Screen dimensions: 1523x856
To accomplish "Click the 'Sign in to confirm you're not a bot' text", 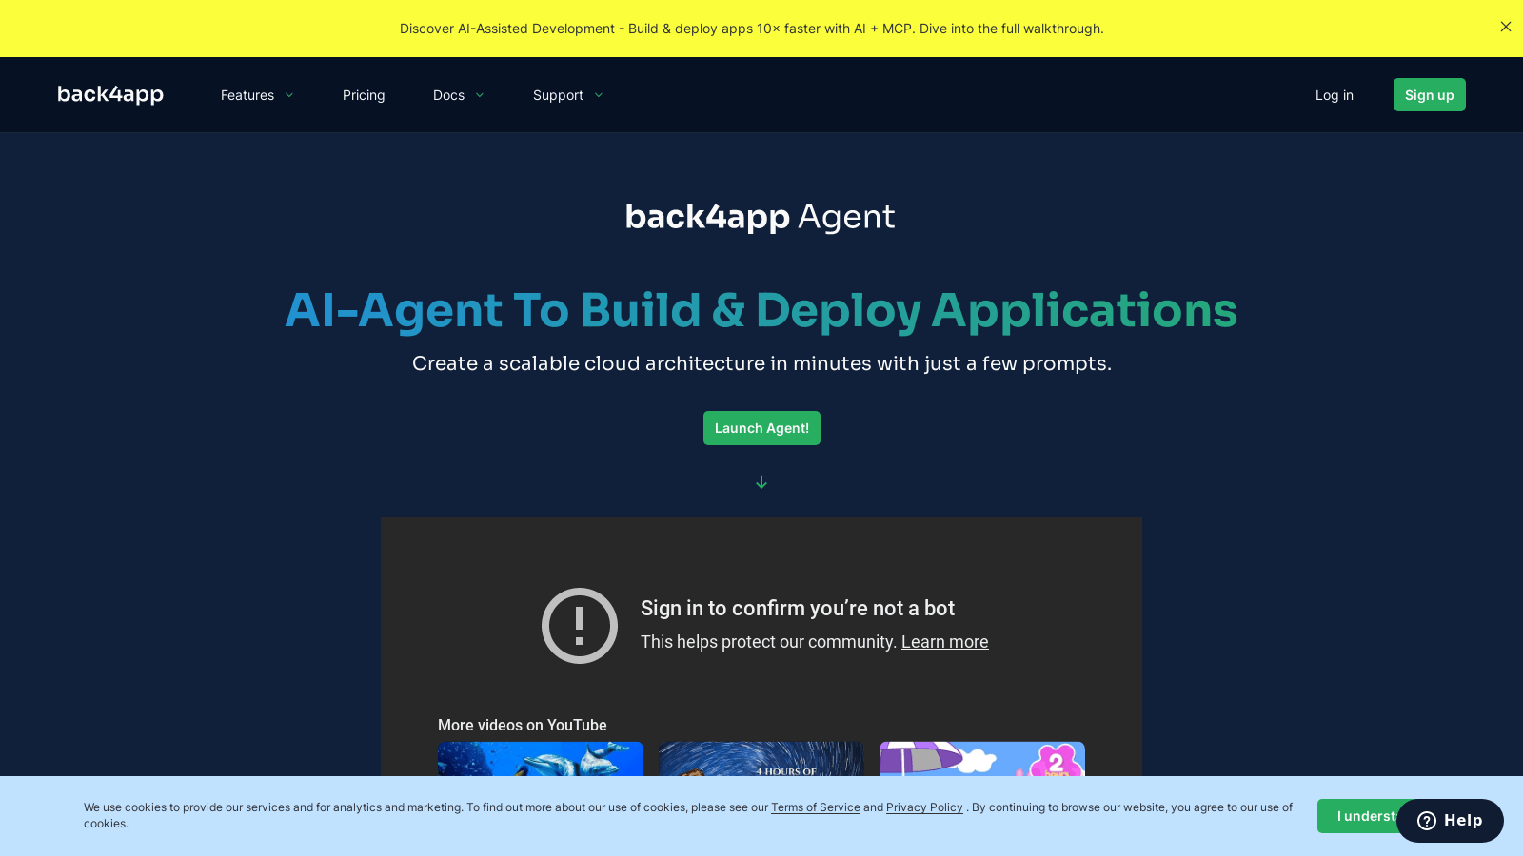I will click(x=798, y=609).
